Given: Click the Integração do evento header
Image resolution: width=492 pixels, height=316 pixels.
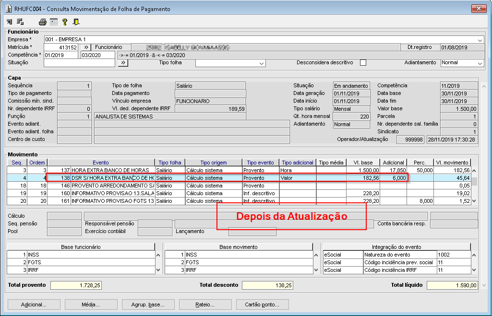Looking at the screenshot, I should pyautogui.click(x=397, y=247).
